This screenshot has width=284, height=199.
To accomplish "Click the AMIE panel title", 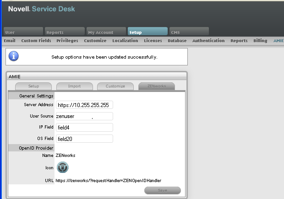I will point(15,77).
